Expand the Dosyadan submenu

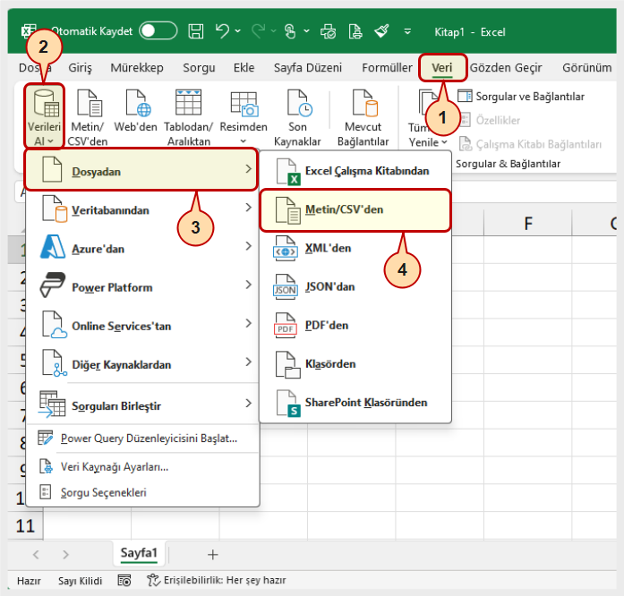point(141,170)
